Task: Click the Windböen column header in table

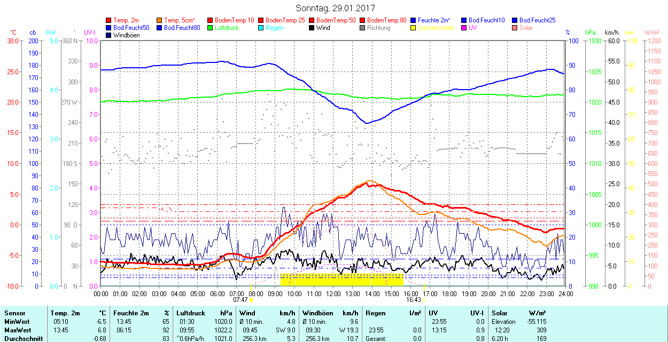Action: [x=317, y=313]
